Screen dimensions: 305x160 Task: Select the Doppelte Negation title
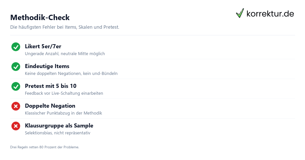click(50, 106)
